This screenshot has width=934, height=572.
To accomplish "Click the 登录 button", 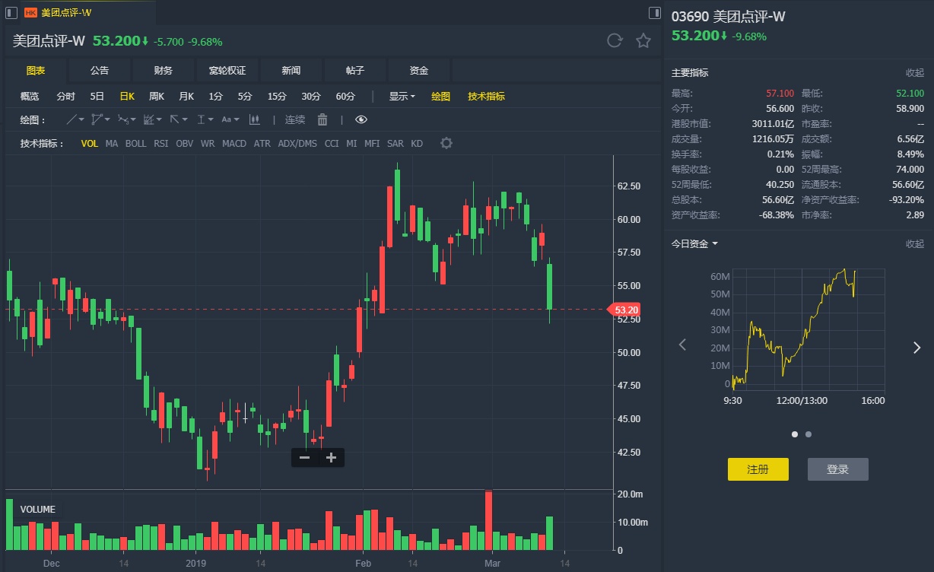I will click(x=837, y=469).
